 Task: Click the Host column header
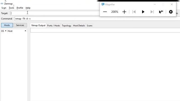(10, 31)
